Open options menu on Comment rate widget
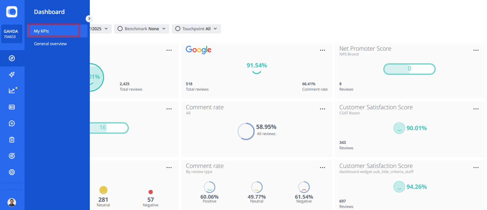The height and width of the screenshot is (210, 487). pos(322,109)
